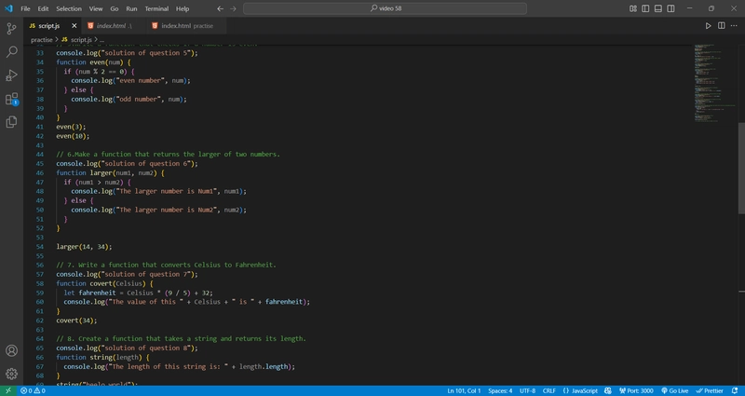Click line number 66 in the gutter
Image resolution: width=745 pixels, height=396 pixels.
[40, 357]
